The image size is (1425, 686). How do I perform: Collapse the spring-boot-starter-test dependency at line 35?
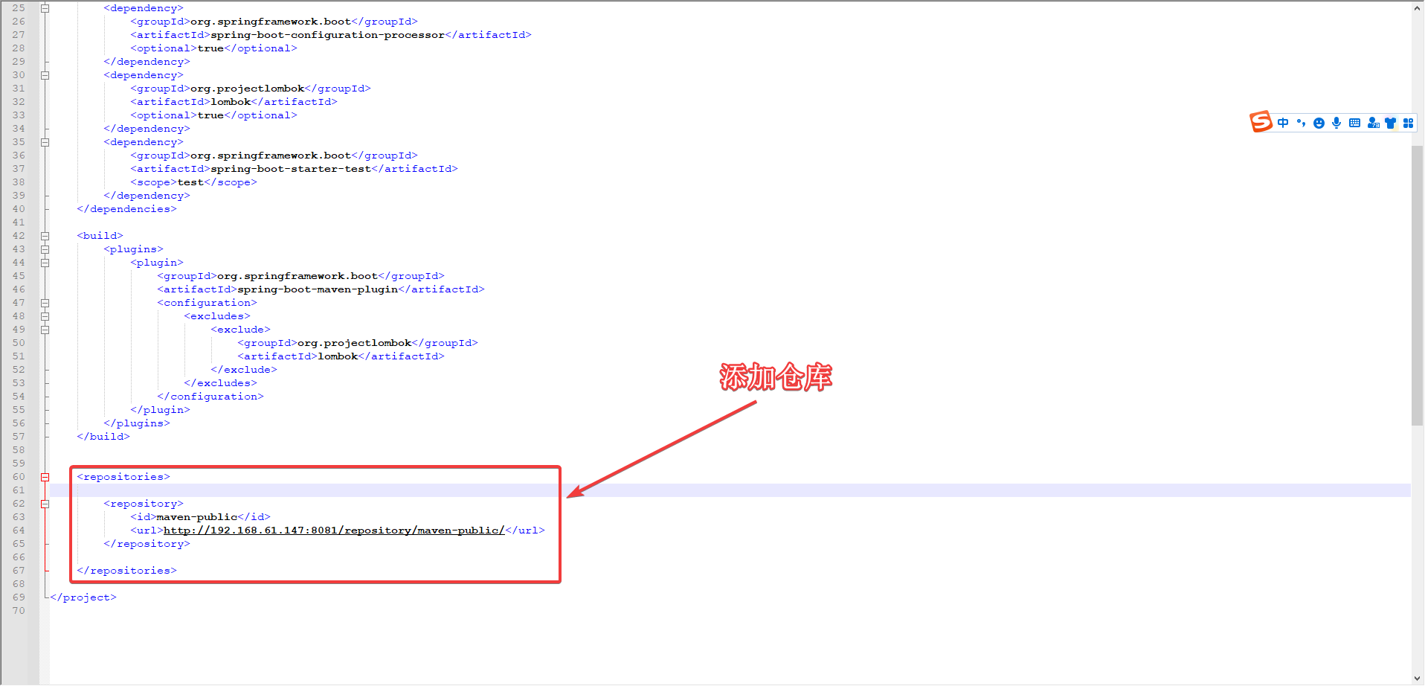[45, 141]
